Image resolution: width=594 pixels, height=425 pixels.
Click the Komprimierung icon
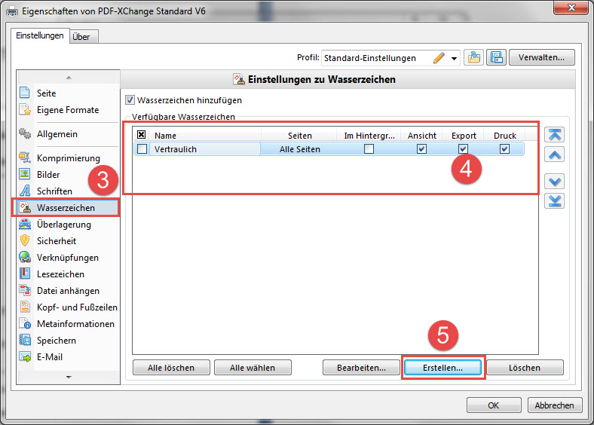pyautogui.click(x=25, y=158)
